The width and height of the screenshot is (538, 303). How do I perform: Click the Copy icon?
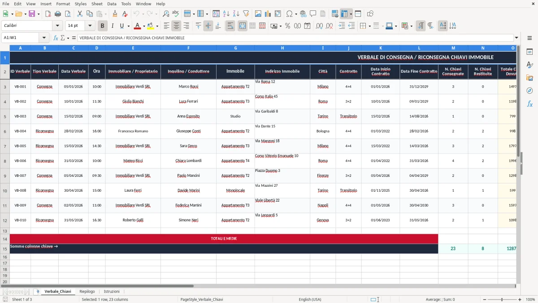click(89, 14)
